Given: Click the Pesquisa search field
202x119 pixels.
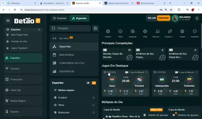Looking at the screenshot, I should [70, 28].
